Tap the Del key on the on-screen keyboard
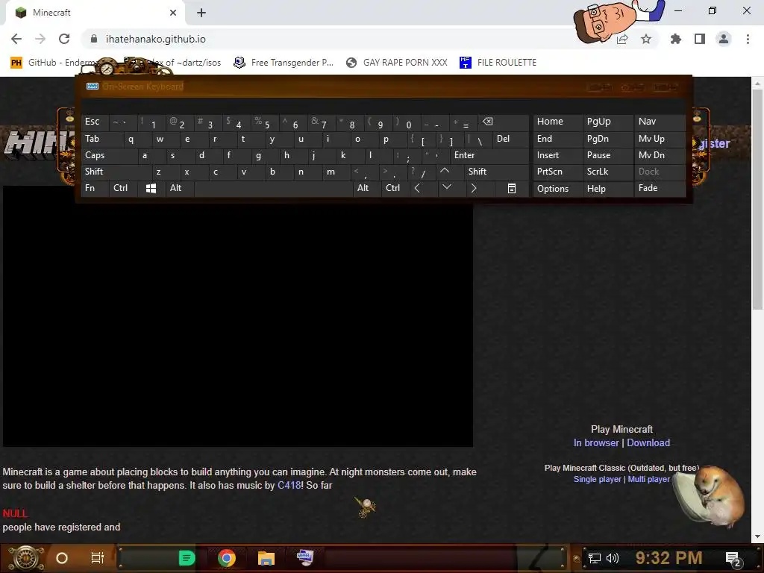The image size is (764, 573). (x=510, y=139)
